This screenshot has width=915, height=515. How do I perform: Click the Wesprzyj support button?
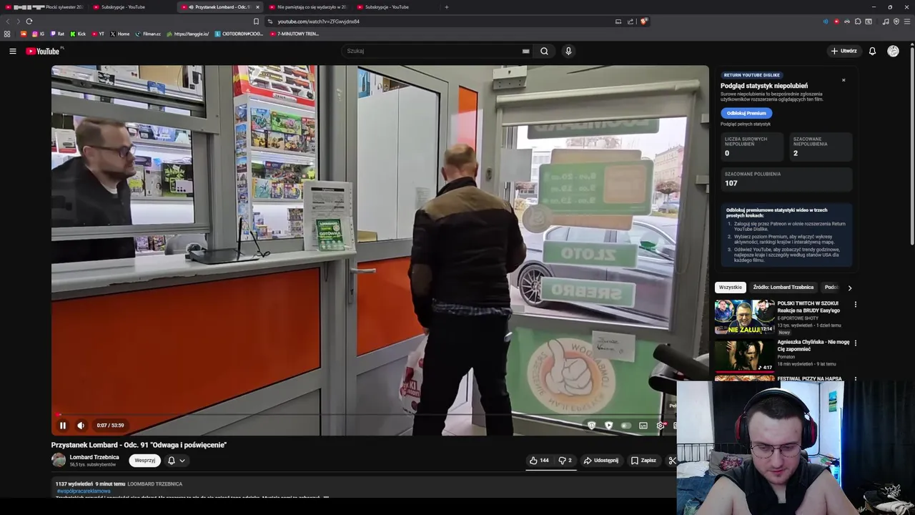point(145,461)
